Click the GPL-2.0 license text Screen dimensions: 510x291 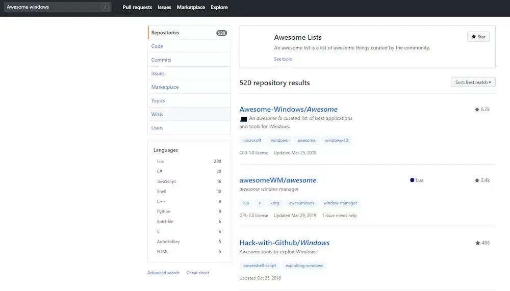tap(253, 216)
